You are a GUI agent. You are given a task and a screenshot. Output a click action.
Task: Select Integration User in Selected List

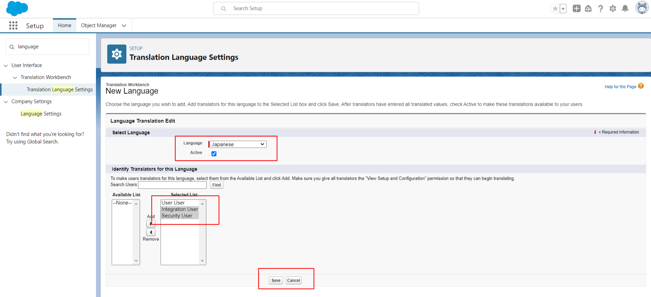tap(180, 209)
